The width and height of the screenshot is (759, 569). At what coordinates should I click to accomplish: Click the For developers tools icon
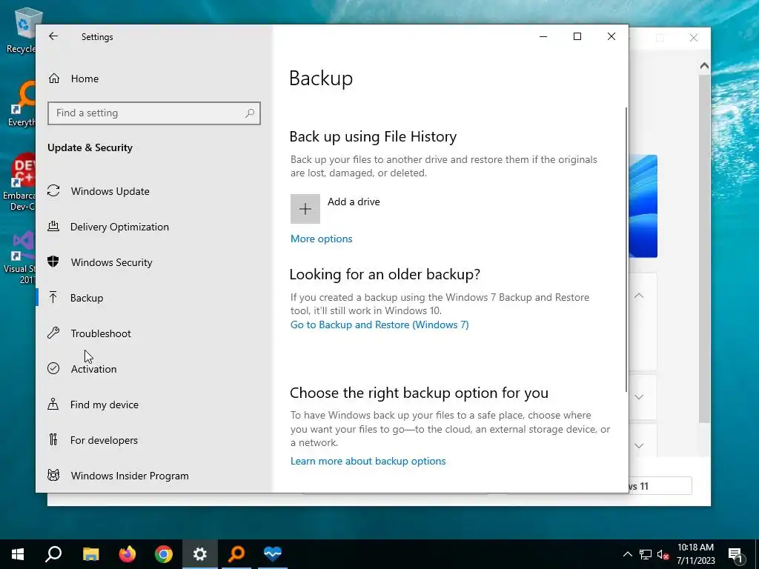[x=53, y=440]
